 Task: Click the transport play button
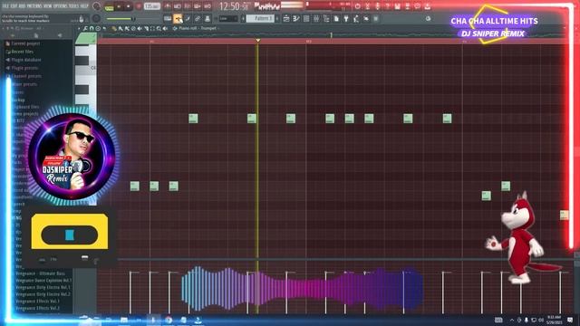coord(119,6)
